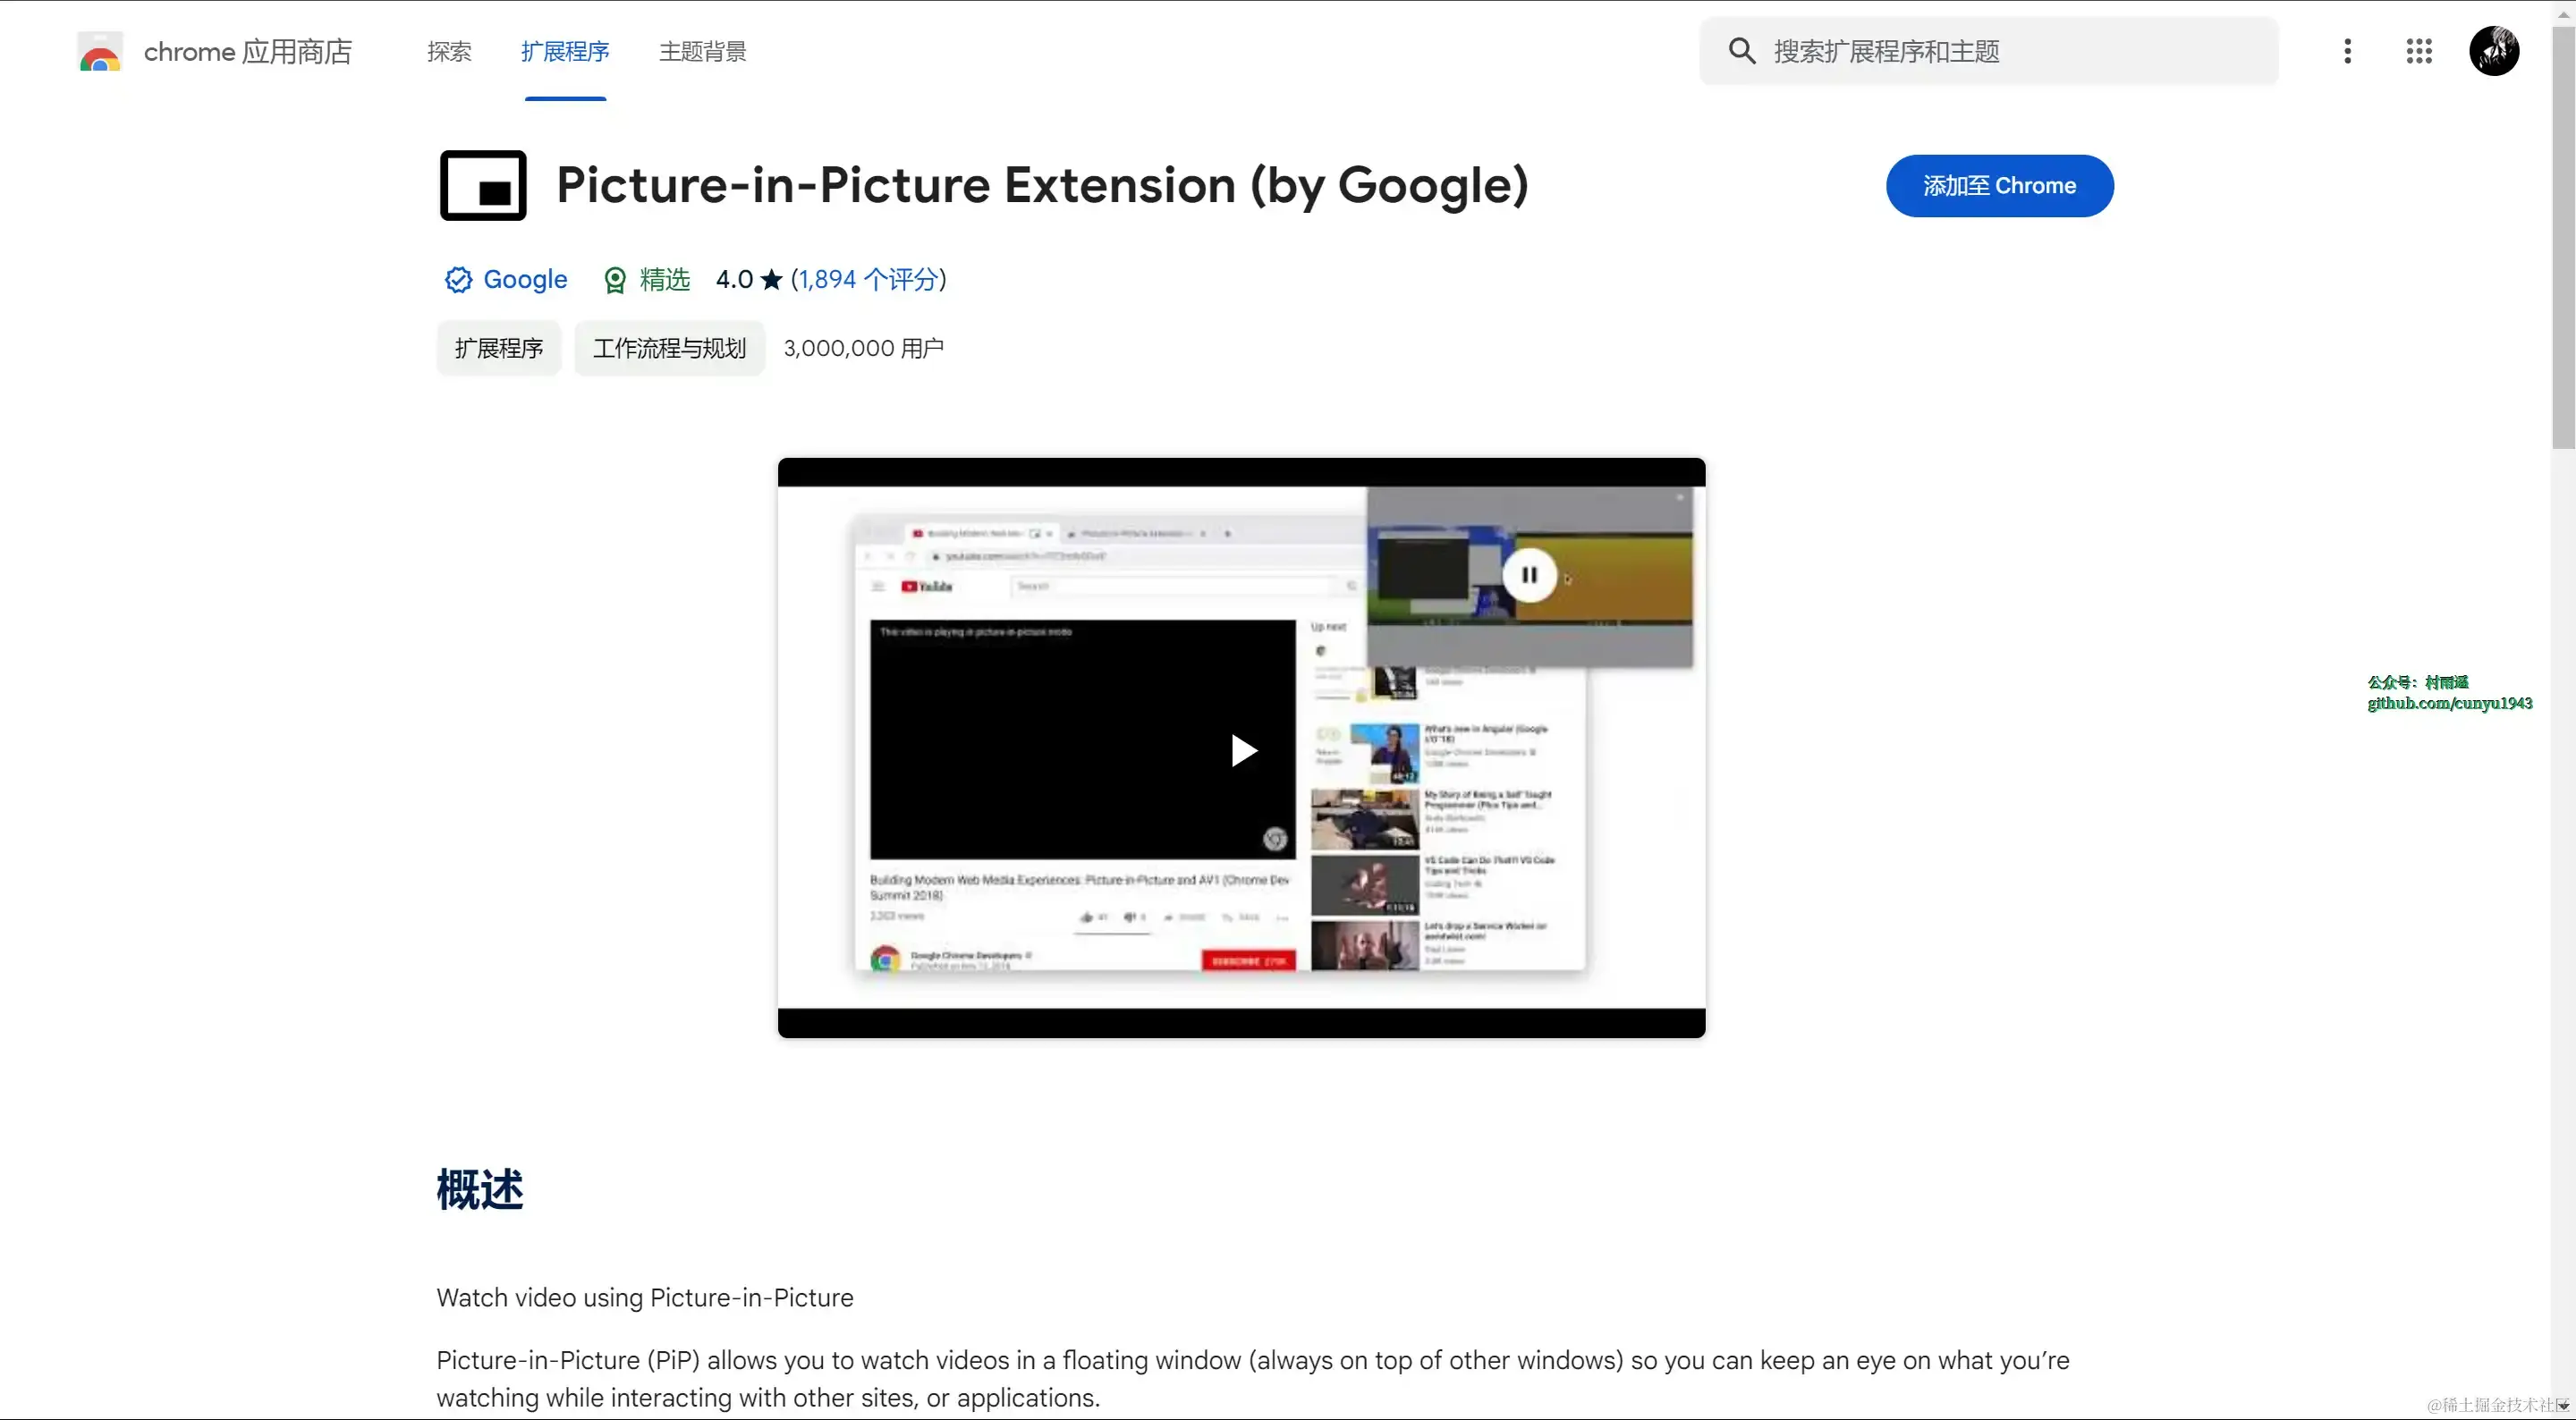Click the Picture-in-Picture extension icon
Viewport: 2576px width, 1420px height.
[483, 185]
